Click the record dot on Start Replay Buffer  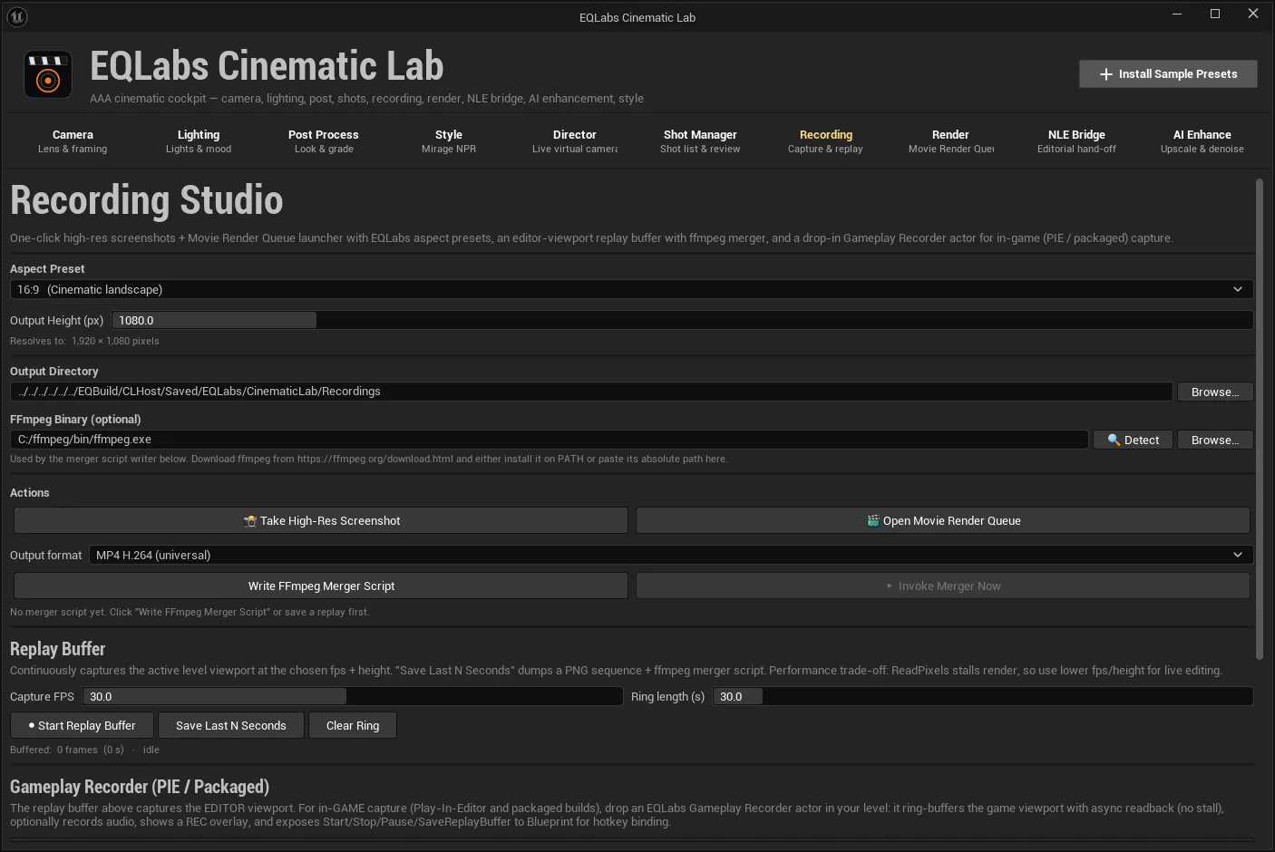[x=32, y=726]
